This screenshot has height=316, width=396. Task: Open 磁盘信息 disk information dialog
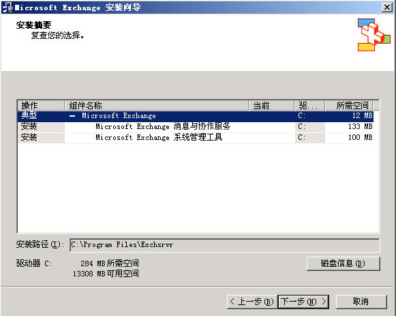(344, 263)
